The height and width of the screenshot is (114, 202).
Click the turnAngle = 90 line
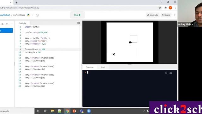(33, 52)
